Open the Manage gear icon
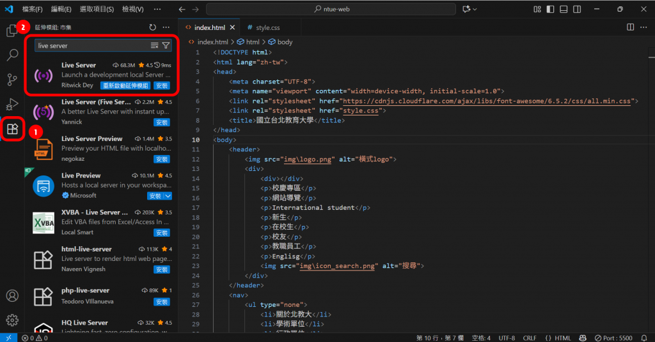 click(12, 320)
